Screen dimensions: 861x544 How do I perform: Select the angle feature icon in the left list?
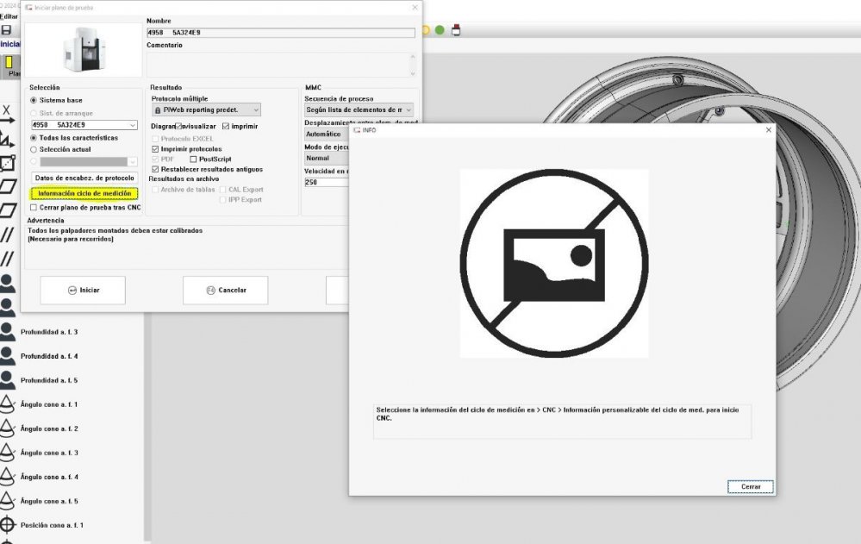click(x=7, y=139)
